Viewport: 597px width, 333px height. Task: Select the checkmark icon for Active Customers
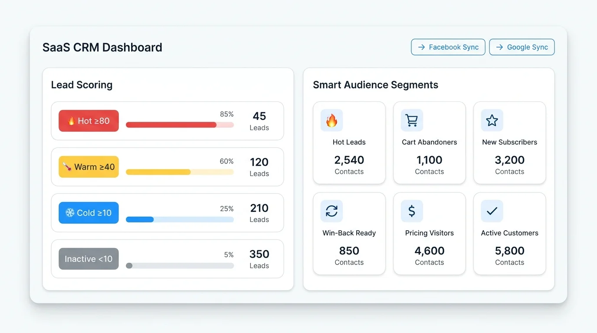[x=492, y=211]
